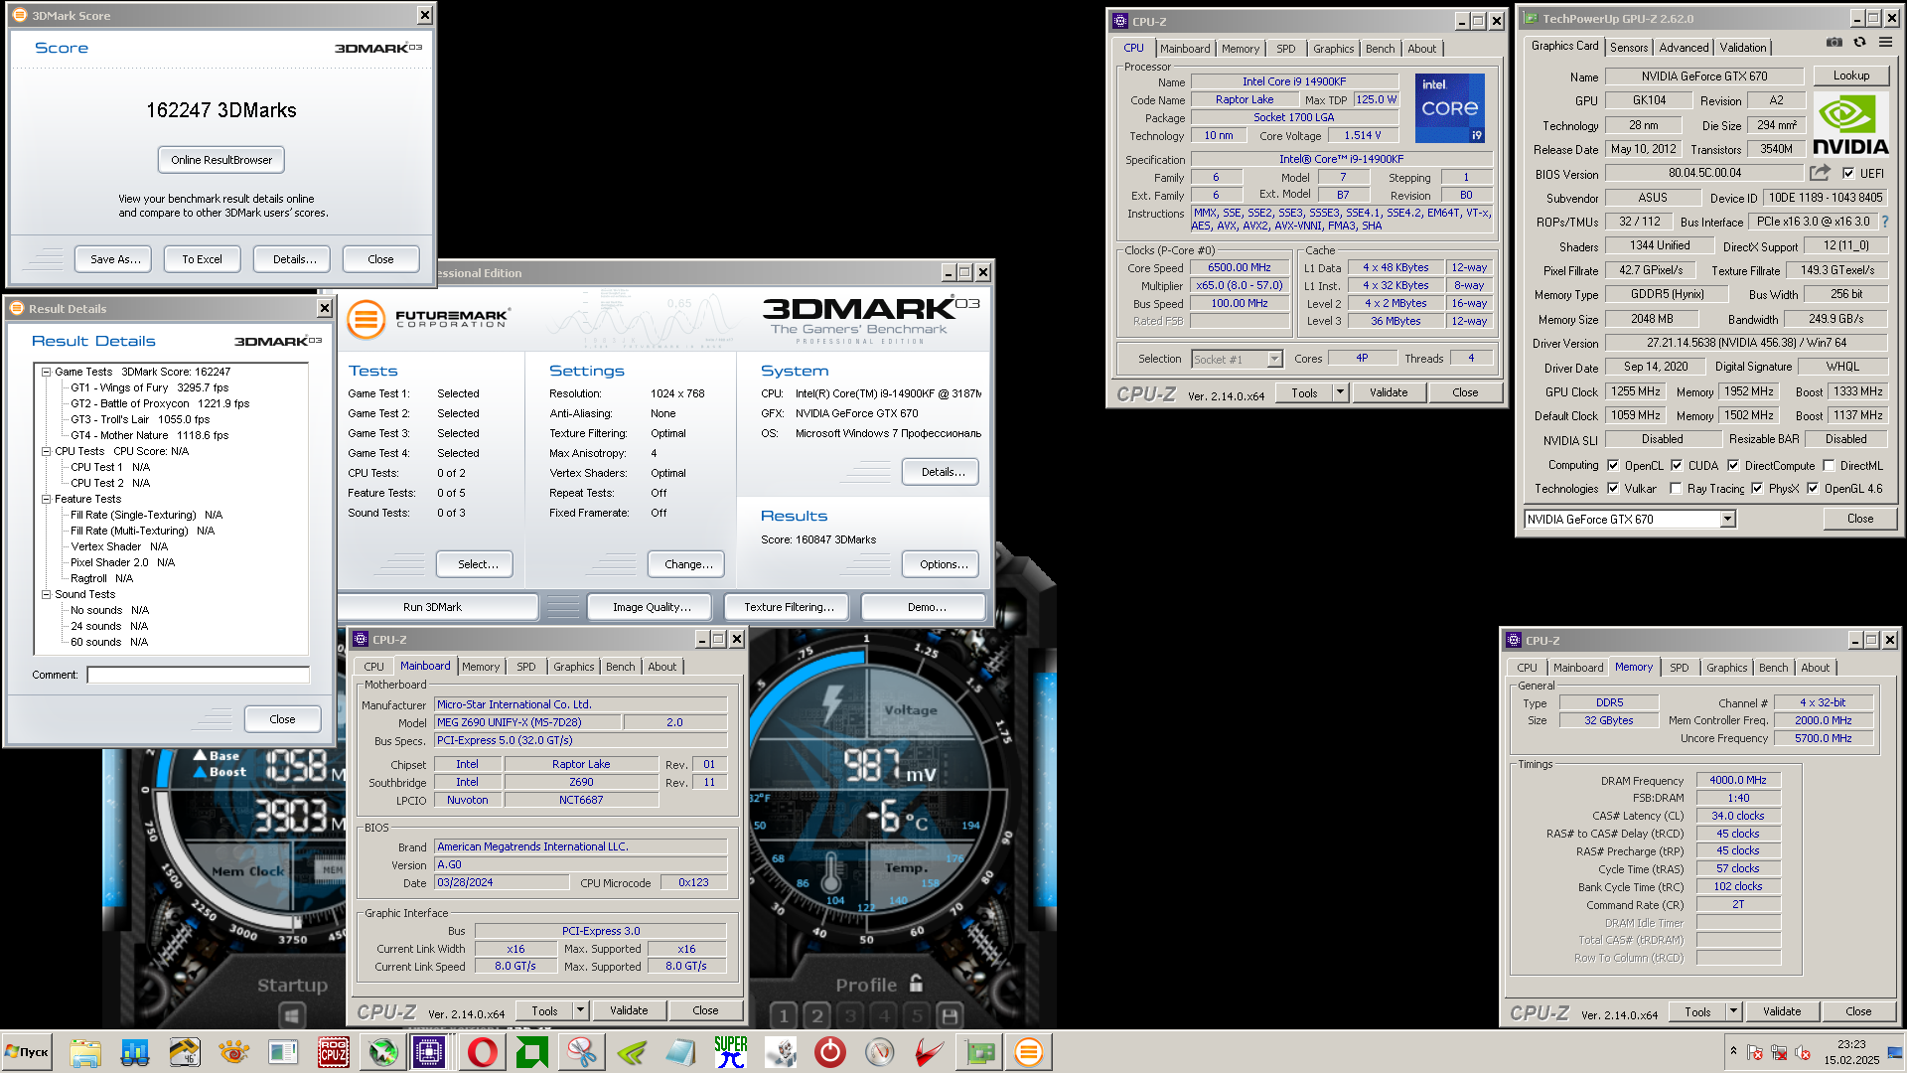Image resolution: width=1907 pixels, height=1073 pixels.
Task: Click the NVIDIA green taskbar icon
Action: 631,1051
